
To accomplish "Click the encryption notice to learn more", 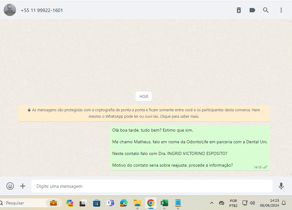I will click(x=144, y=113).
